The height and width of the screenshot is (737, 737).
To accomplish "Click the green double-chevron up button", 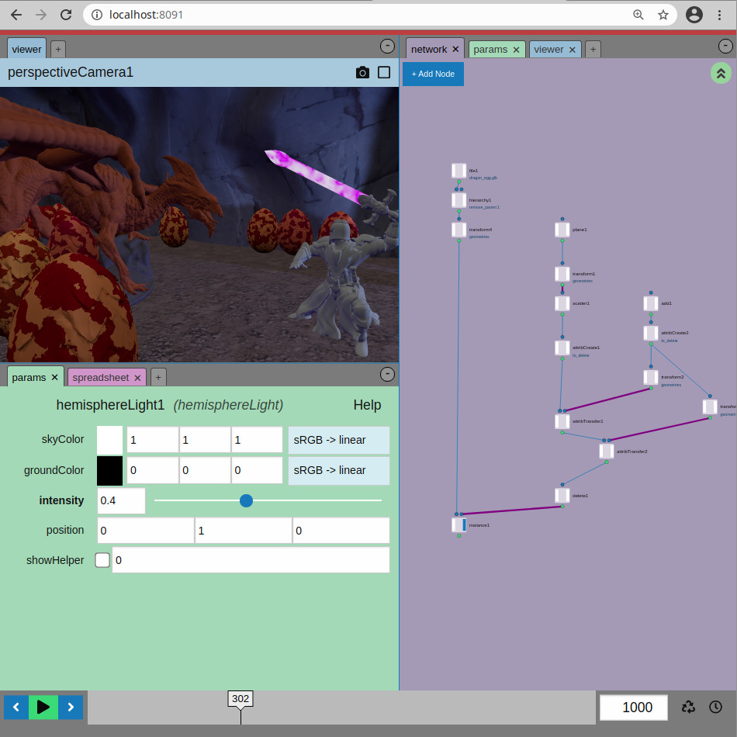I will click(721, 74).
